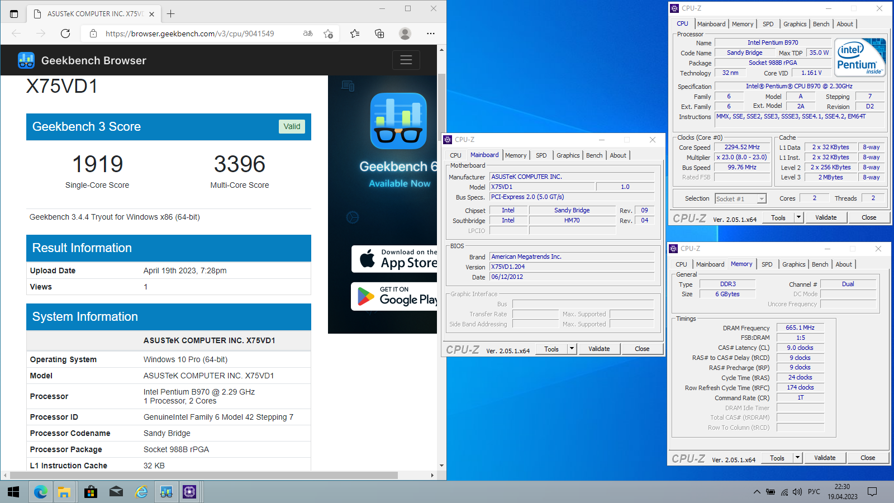894x503 pixels.
Task: Click Core Speed value 2294.52 MHz
Action: [x=742, y=147]
